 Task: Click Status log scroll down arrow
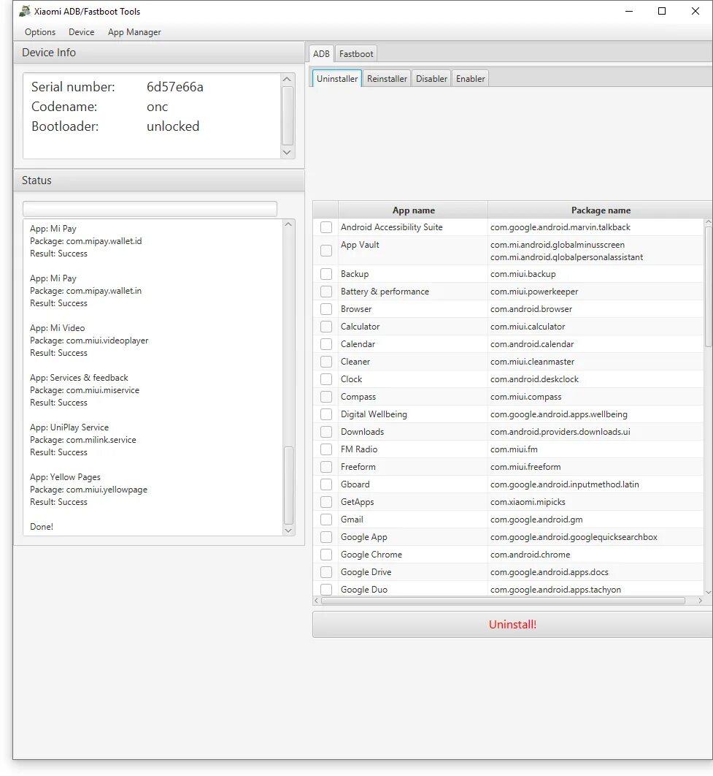coord(288,530)
